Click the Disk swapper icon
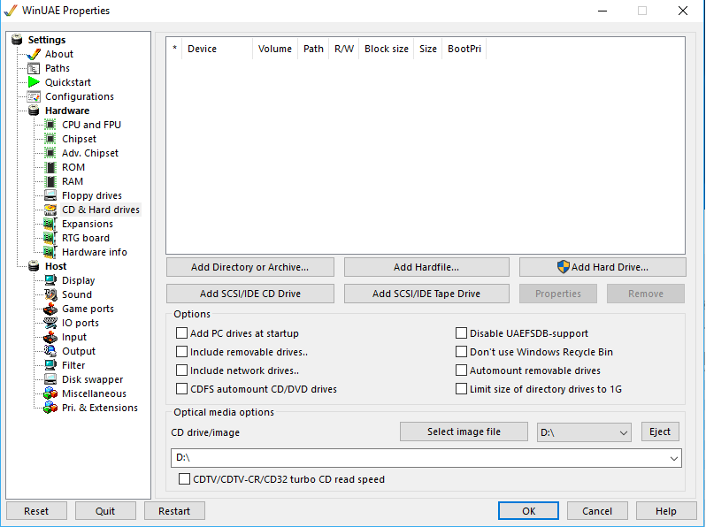Viewport: 706px width, 527px height. pyautogui.click(x=50, y=379)
